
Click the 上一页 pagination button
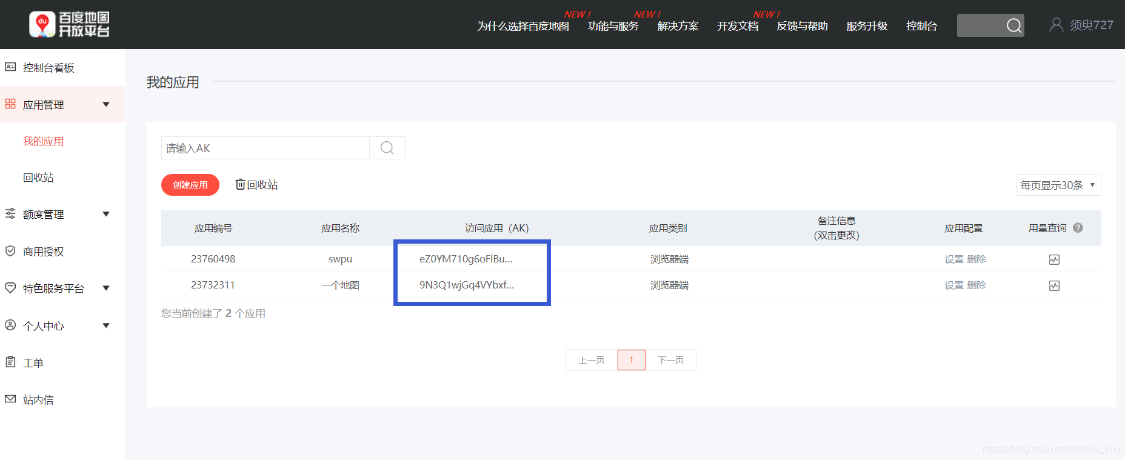pyautogui.click(x=592, y=360)
